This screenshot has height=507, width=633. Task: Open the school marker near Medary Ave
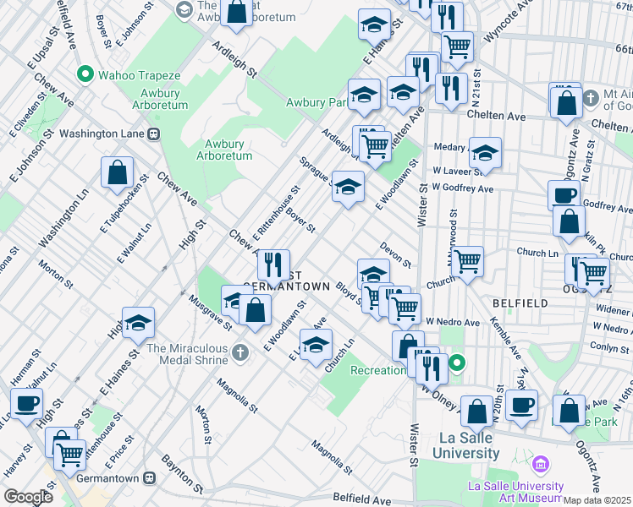tap(485, 154)
